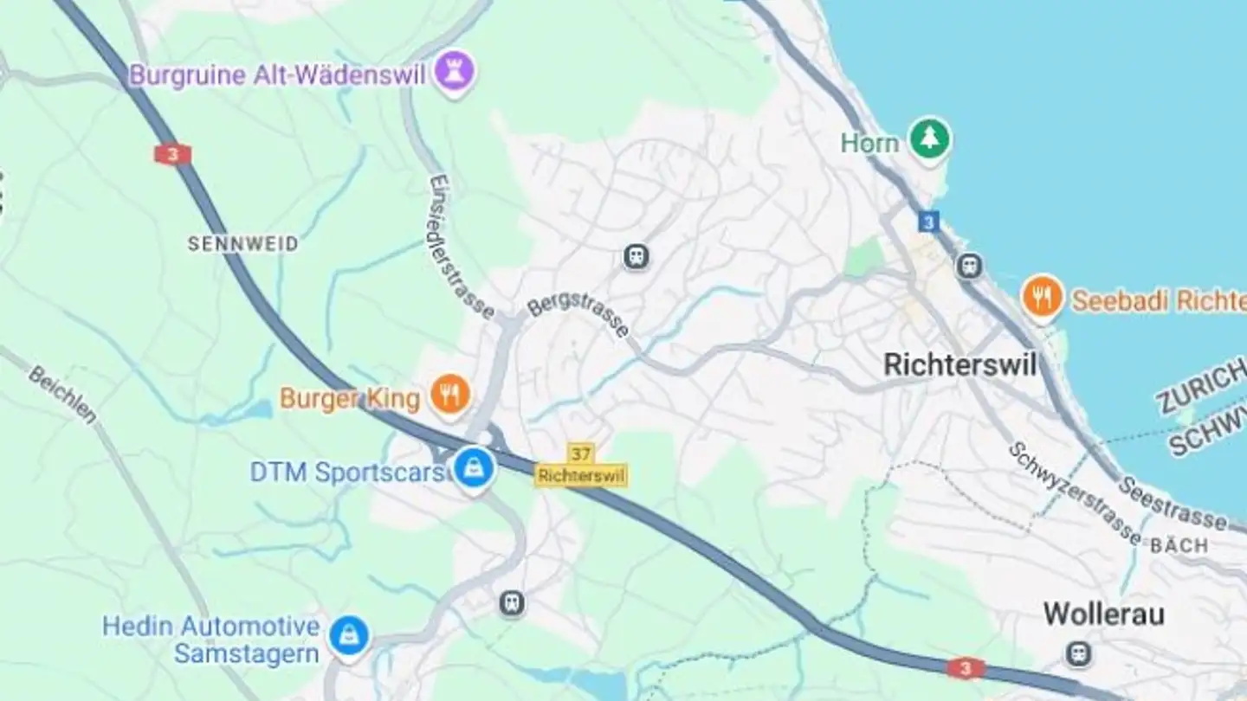The height and width of the screenshot is (701, 1247).
Task: Click train station icon near Bergstrasse
Action: 636,256
